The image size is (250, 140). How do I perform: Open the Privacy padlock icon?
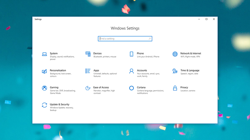click(175, 88)
